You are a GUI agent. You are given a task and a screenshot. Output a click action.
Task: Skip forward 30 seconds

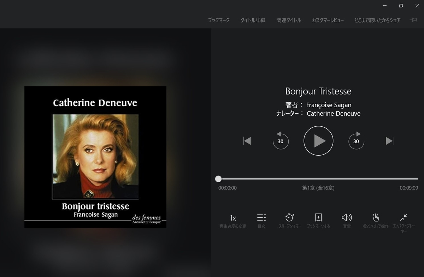coord(356,141)
